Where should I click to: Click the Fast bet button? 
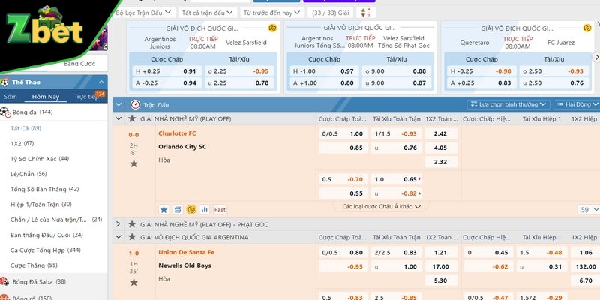click(220, 209)
